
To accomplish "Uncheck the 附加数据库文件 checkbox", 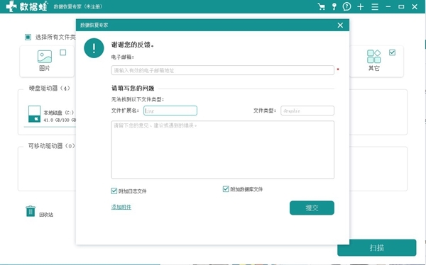I will point(226,188).
